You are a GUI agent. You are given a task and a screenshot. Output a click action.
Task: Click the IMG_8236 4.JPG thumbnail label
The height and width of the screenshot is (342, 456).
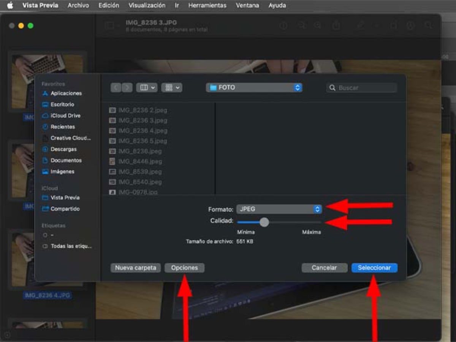[x=47, y=295]
